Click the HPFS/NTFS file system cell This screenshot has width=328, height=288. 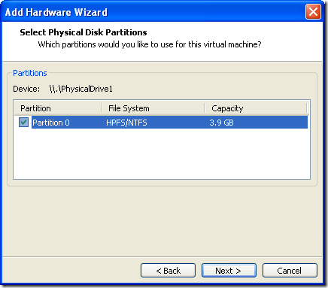126,123
